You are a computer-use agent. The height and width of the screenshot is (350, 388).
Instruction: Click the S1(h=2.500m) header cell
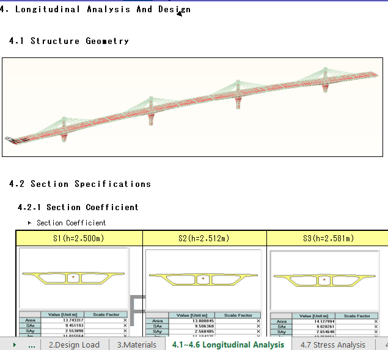tap(79, 238)
